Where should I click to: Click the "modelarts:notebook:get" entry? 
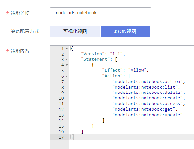pos(144,109)
